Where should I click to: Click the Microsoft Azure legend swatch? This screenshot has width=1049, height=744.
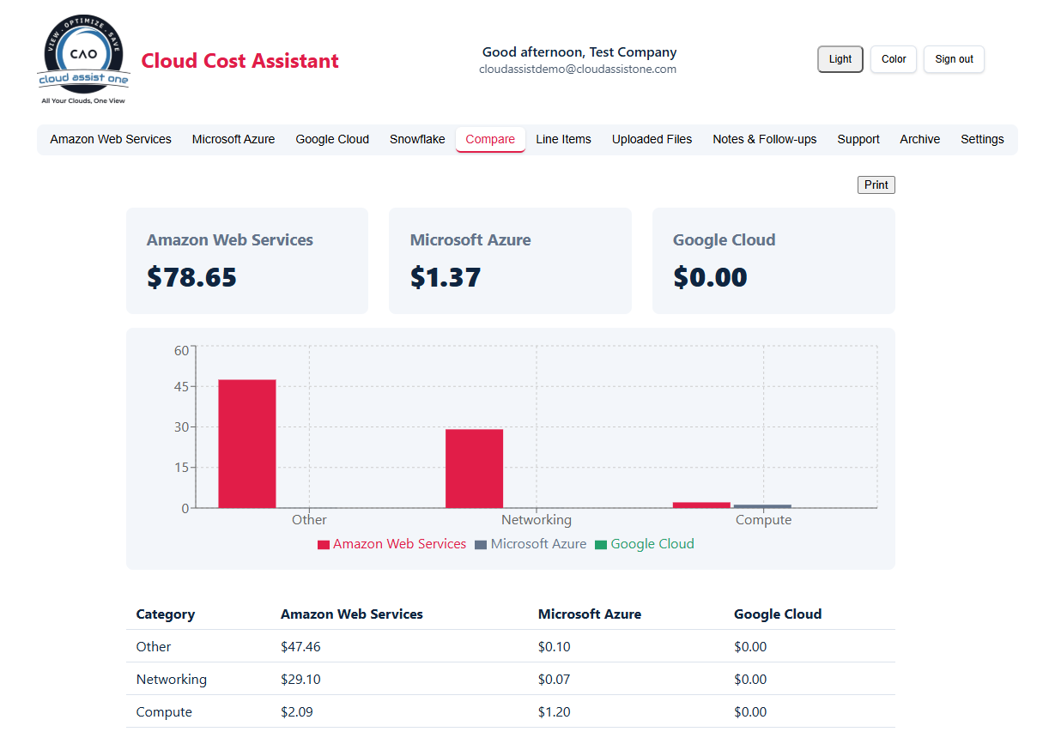click(x=481, y=545)
